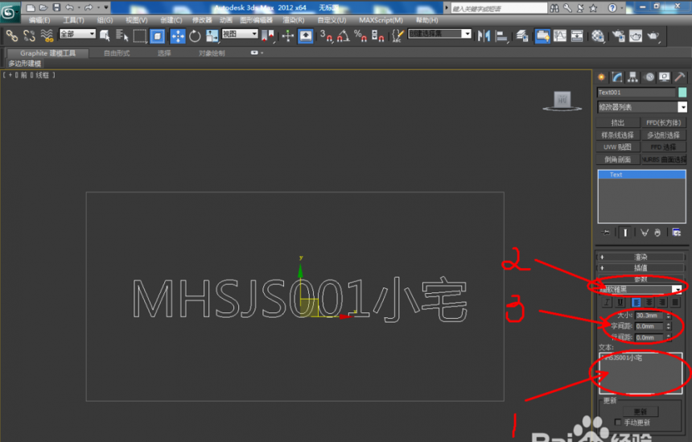
Task: Activate the Select Object tool
Action: (x=105, y=35)
